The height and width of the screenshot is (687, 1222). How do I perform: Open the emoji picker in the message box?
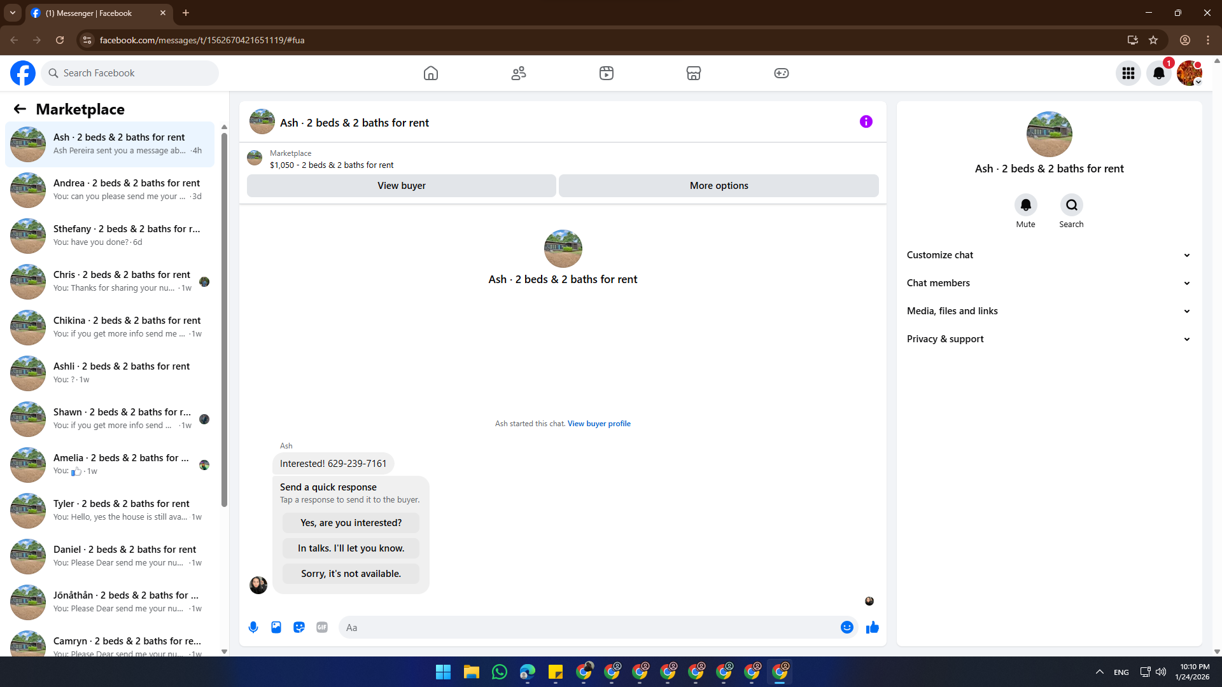coord(846,627)
